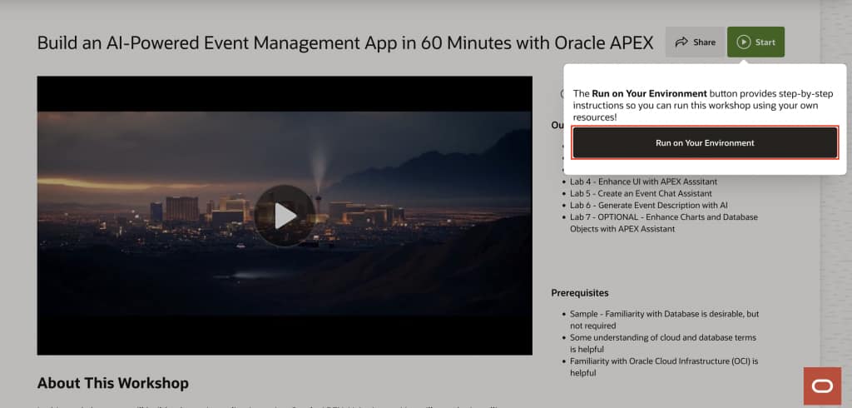
Task: Click the Prerequisites heading
Action: pos(580,293)
